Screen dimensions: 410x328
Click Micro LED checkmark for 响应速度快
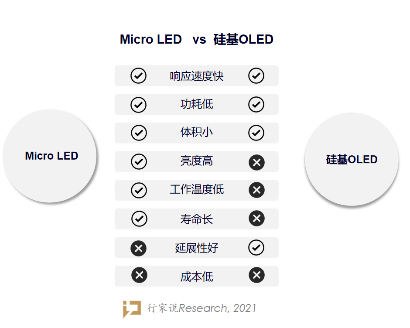138,76
